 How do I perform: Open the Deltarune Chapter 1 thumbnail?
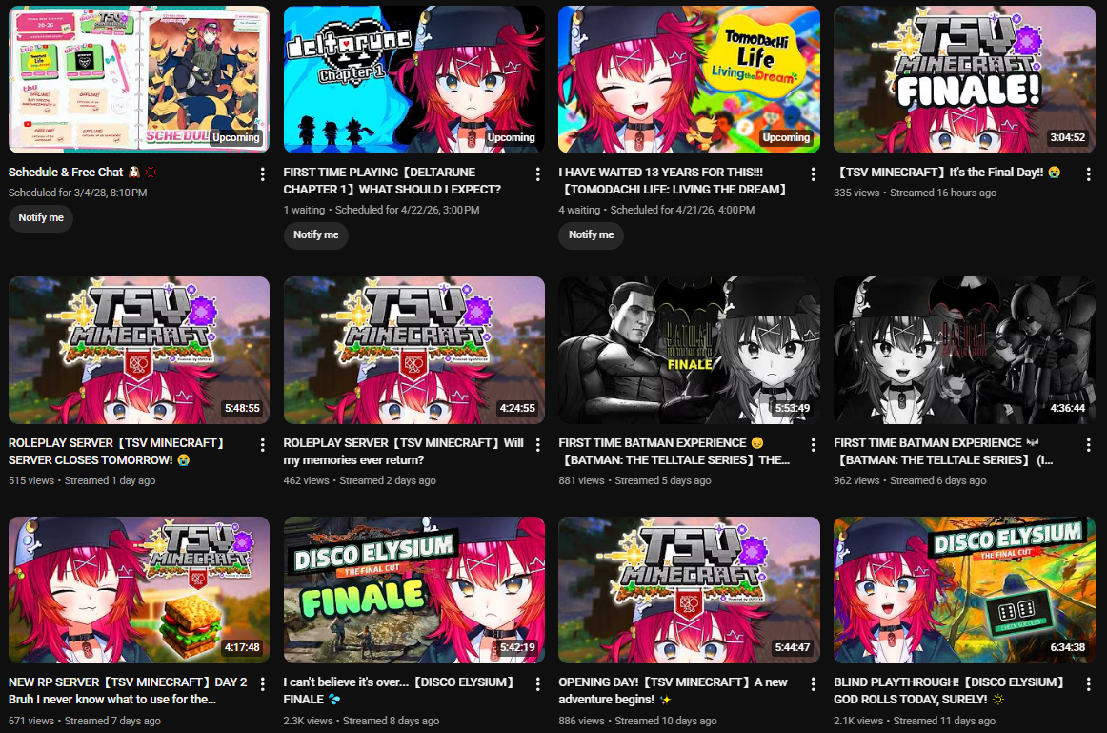(x=413, y=80)
